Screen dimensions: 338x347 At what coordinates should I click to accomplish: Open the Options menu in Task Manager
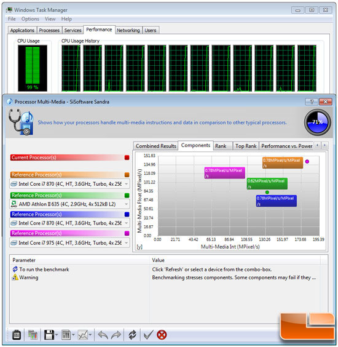pos(30,19)
